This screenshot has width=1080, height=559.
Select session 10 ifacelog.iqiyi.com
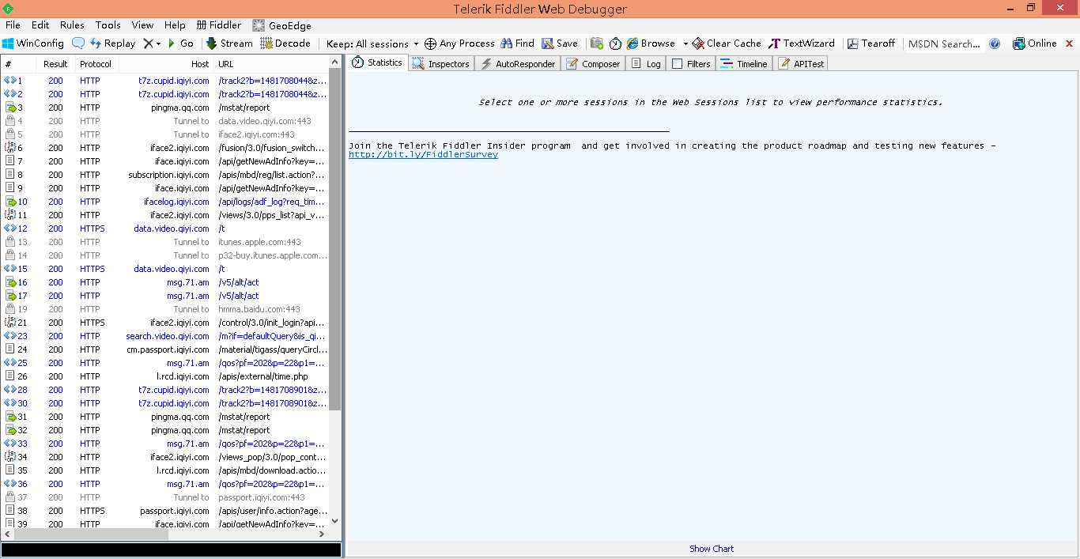(x=165, y=202)
